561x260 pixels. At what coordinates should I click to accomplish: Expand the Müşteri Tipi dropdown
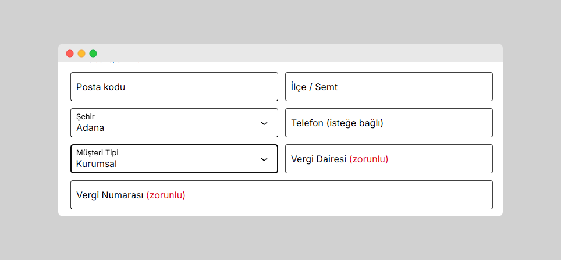click(x=174, y=159)
